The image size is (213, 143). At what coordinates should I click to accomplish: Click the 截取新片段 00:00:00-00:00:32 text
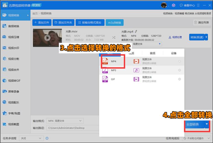click(x=137, y=40)
